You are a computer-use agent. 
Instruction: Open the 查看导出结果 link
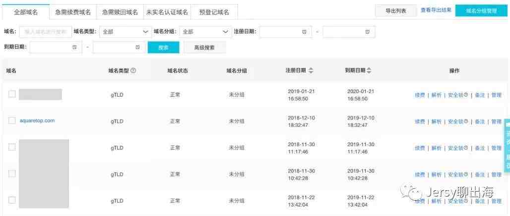click(x=436, y=10)
